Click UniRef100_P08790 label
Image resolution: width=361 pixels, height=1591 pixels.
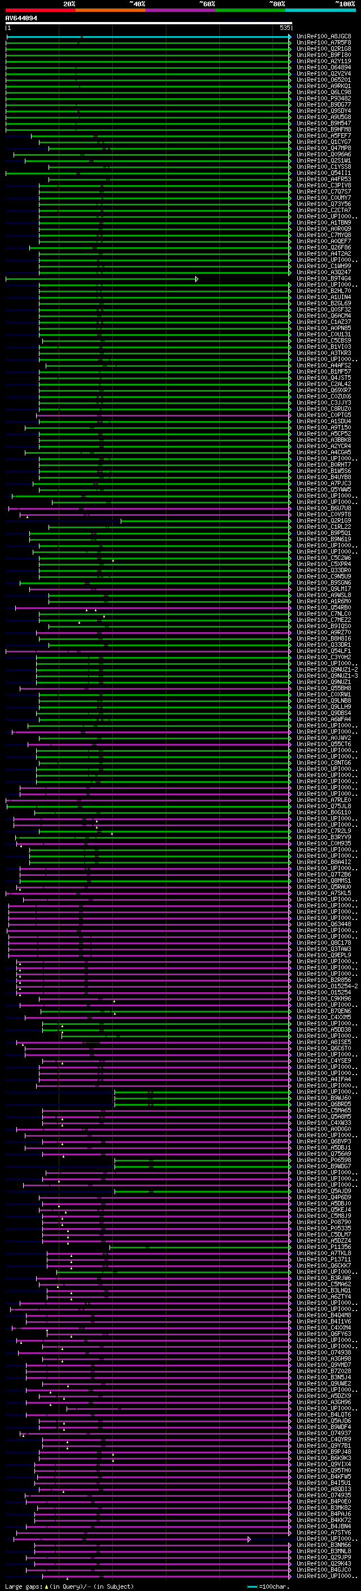pyautogui.click(x=324, y=1222)
